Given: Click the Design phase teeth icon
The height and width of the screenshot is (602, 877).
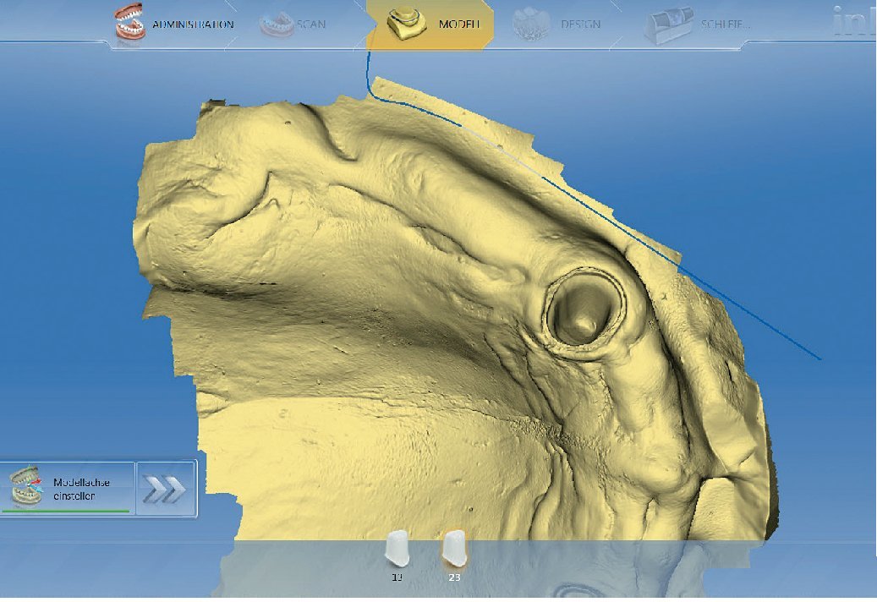Looking at the screenshot, I should pos(533,25).
